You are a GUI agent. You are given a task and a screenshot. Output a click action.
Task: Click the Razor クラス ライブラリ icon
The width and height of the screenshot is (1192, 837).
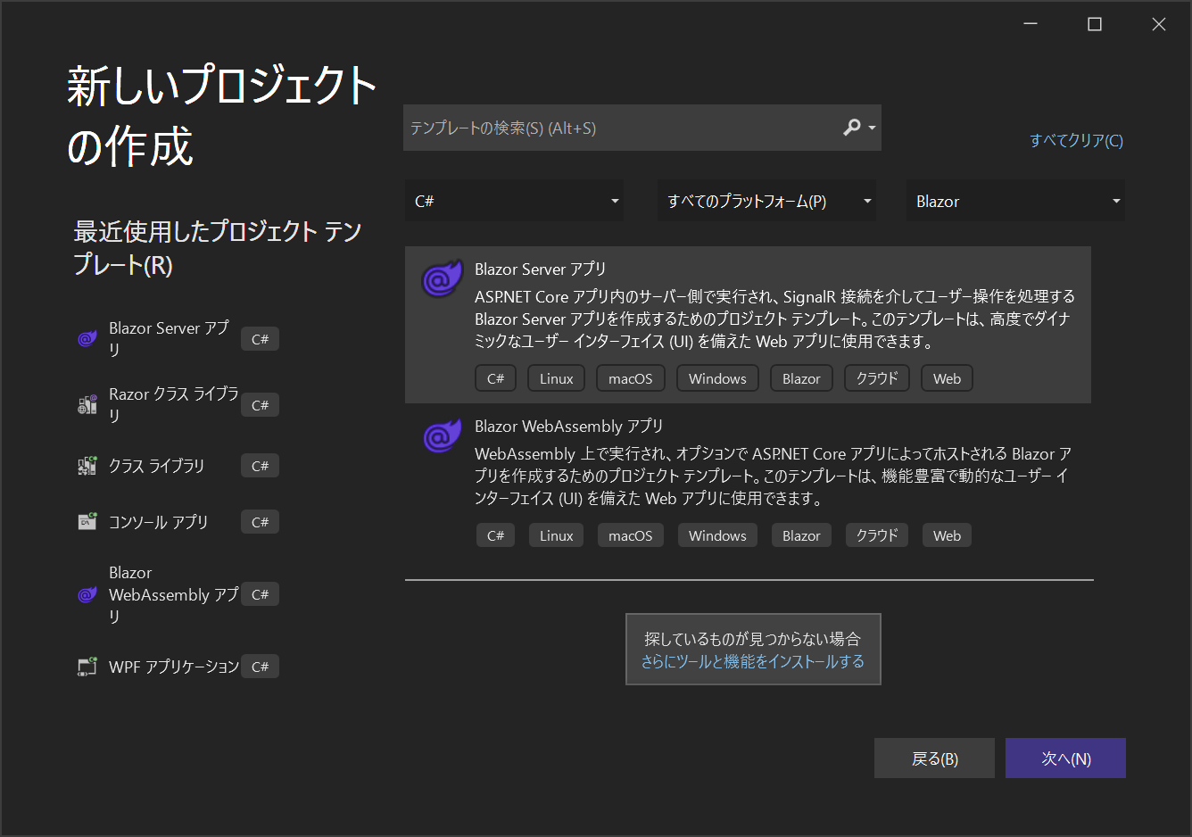tap(87, 405)
